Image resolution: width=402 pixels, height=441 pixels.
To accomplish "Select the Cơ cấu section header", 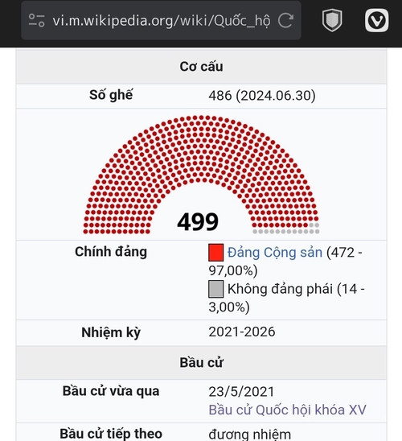I will [x=202, y=67].
